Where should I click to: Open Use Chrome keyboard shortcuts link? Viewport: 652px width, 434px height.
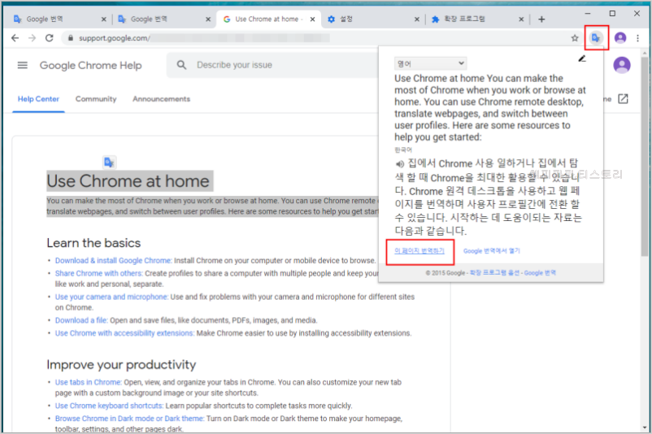coord(109,406)
